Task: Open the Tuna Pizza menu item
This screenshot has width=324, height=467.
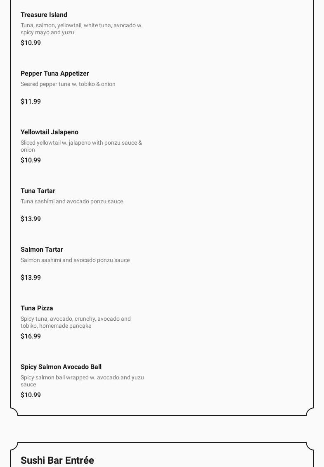Action: 37,308
